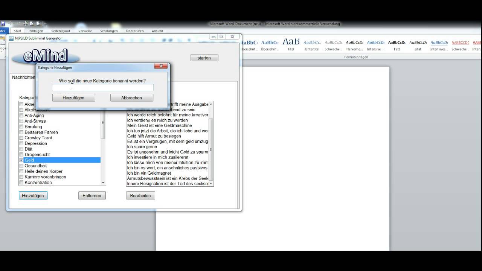Tick the Anti-Stress category checkbox

tap(21, 121)
